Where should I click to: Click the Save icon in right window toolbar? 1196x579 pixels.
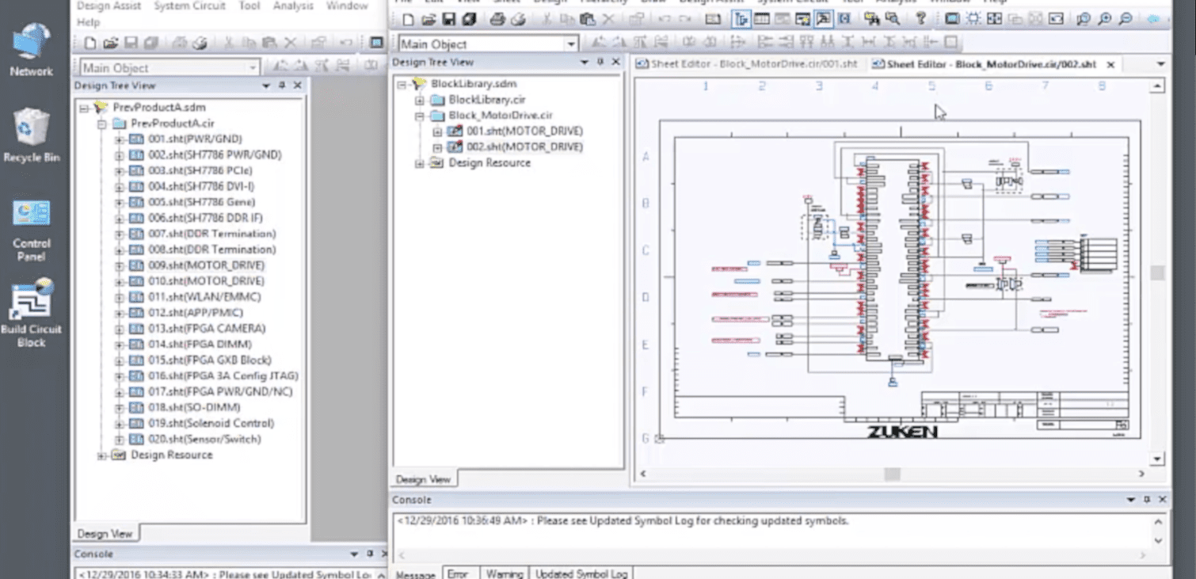coord(448,19)
